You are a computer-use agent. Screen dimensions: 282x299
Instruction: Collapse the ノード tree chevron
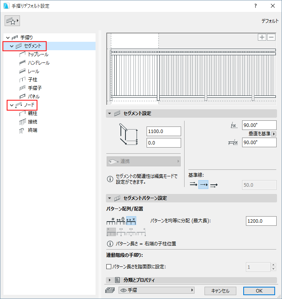[x=12, y=105]
